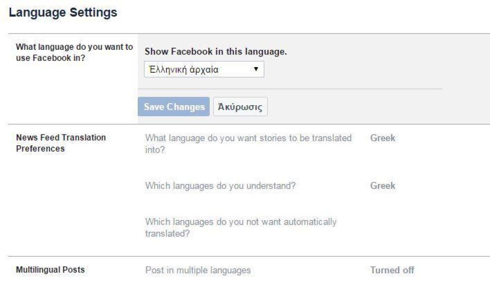490x283 pixels.
Task: Click the 'into?' line of translation question
Action: 155,150
